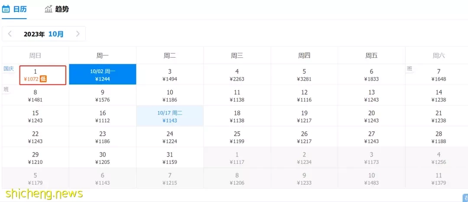The width and height of the screenshot is (468, 202).
Task: Click the 班 workday tag on October 7
Action: coord(409,68)
